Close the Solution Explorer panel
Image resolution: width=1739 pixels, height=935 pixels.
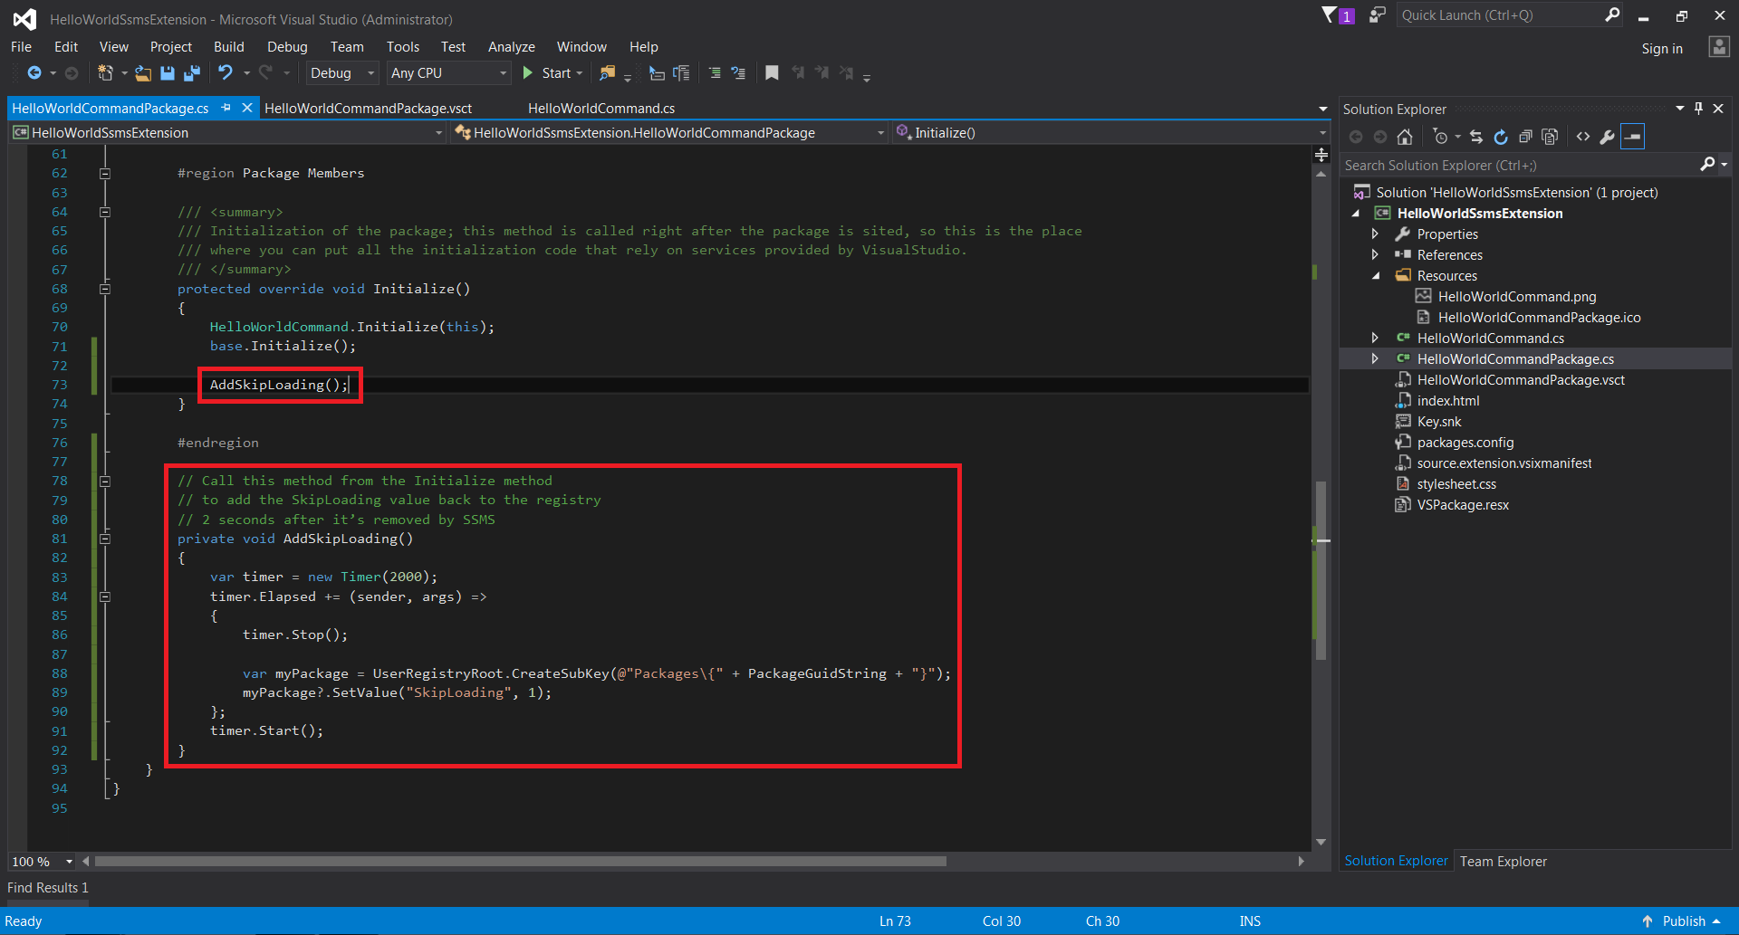1718,109
